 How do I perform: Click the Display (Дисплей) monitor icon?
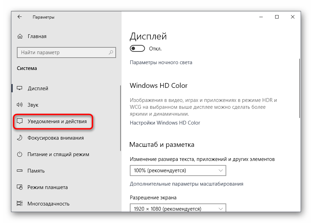pos(20,89)
